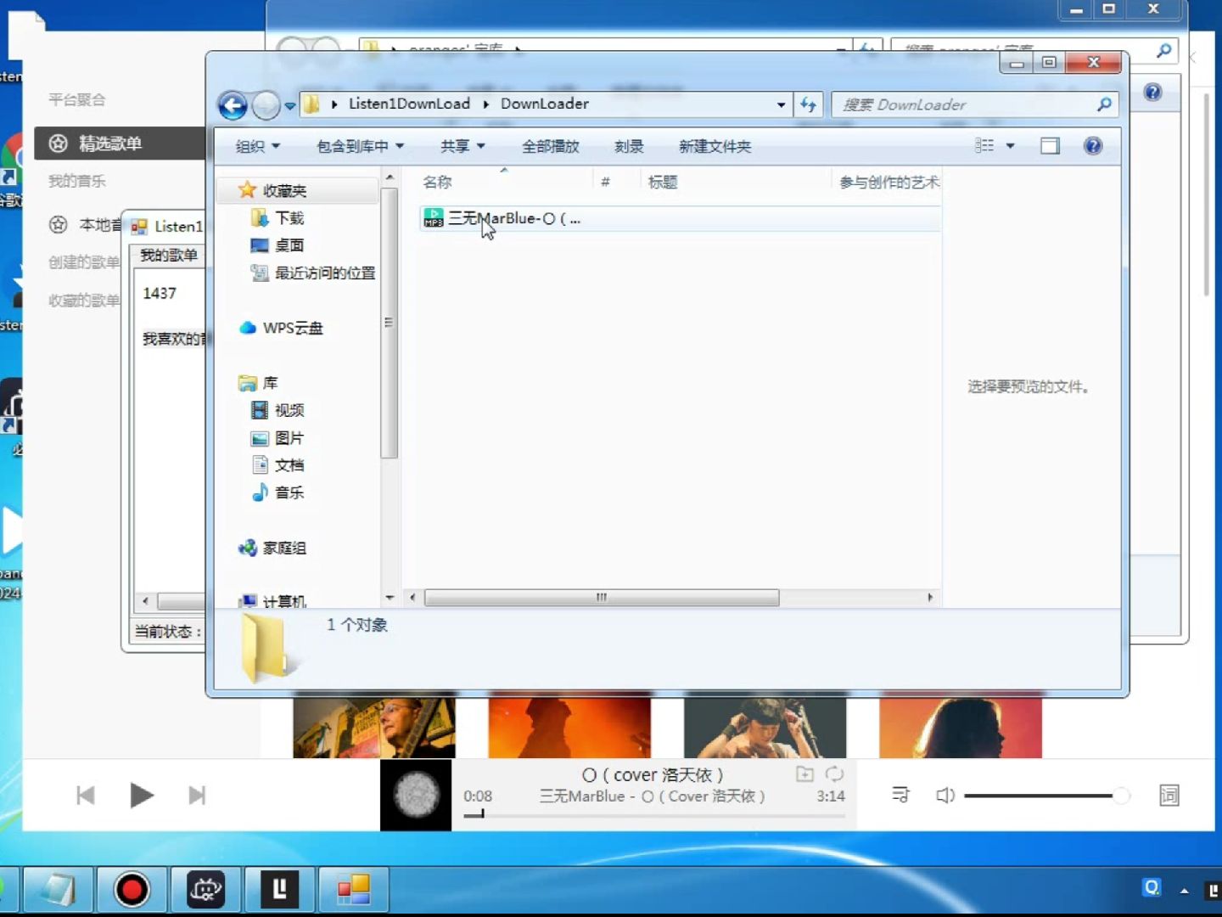The width and height of the screenshot is (1222, 917).
Task: Play the previous track
Action: pos(85,796)
